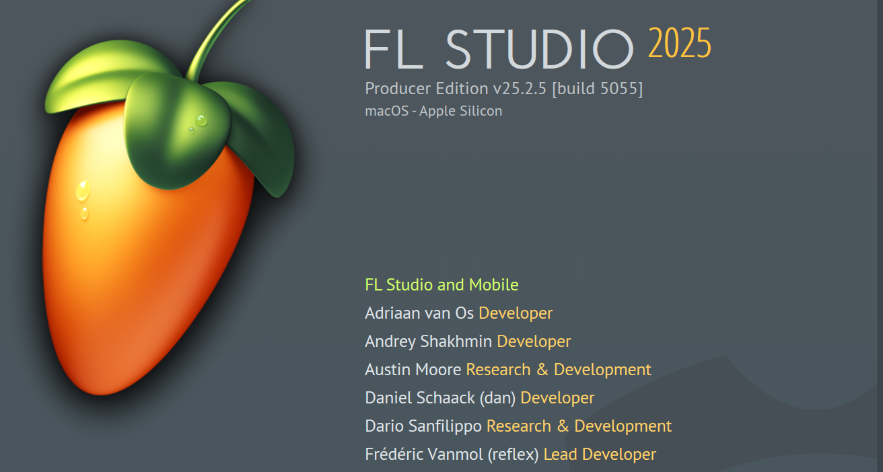Click Developer role next to Andrey Shakhmin
The width and height of the screenshot is (883, 472).
tap(534, 342)
